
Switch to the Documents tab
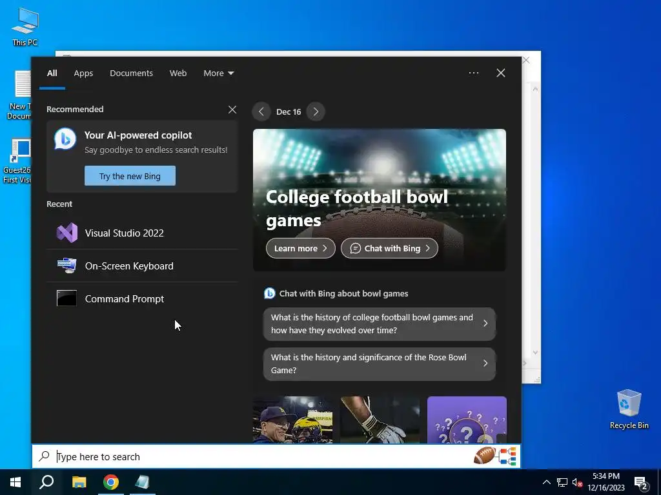131,73
